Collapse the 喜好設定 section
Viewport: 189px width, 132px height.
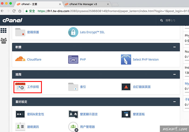pos(174,102)
